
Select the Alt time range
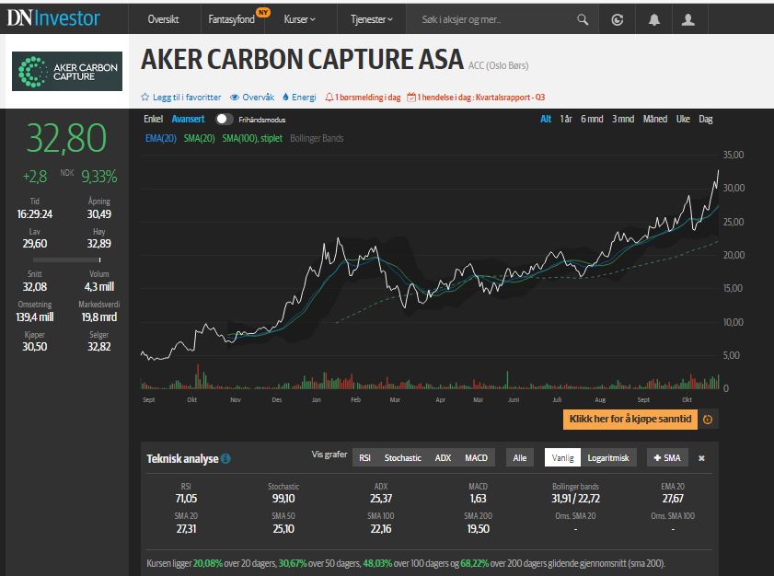pyautogui.click(x=546, y=119)
